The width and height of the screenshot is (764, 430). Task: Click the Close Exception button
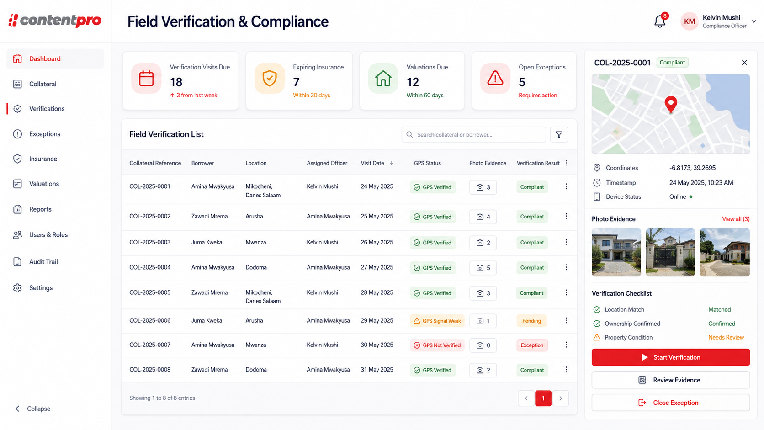click(671, 403)
